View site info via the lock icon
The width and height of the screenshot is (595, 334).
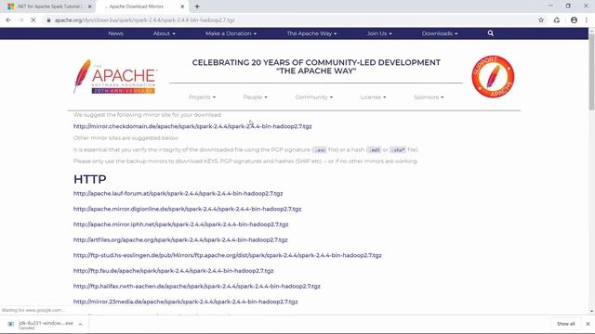48,20
